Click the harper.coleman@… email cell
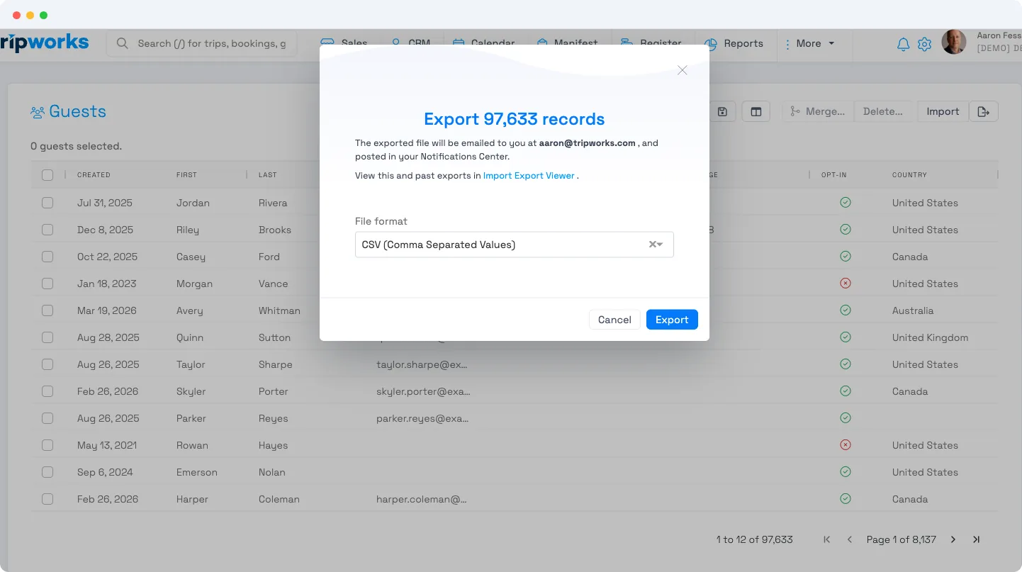 tap(422, 499)
